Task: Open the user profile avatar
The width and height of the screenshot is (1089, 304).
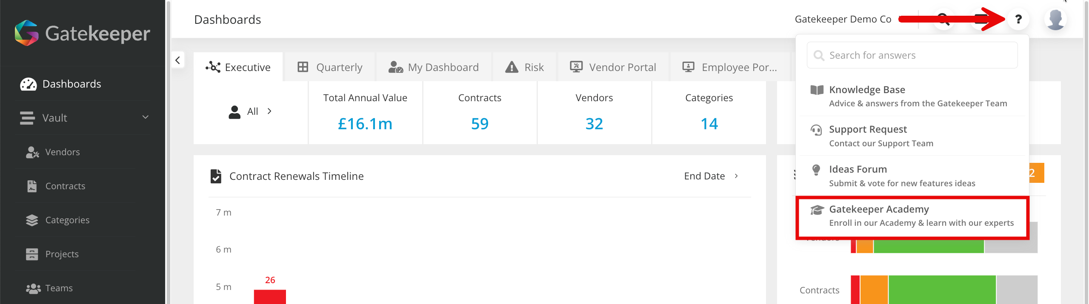Action: [1055, 20]
